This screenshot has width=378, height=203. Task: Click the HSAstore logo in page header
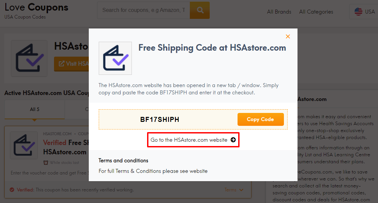[29, 58]
